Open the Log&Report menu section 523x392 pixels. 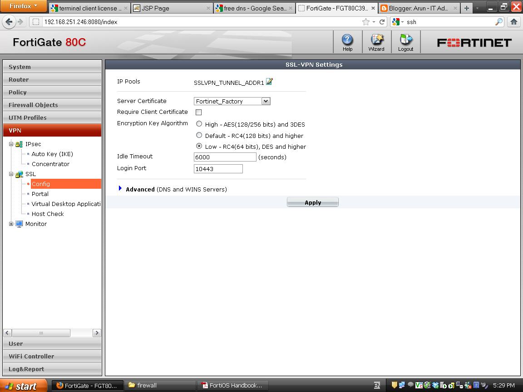pyautogui.click(x=52, y=369)
